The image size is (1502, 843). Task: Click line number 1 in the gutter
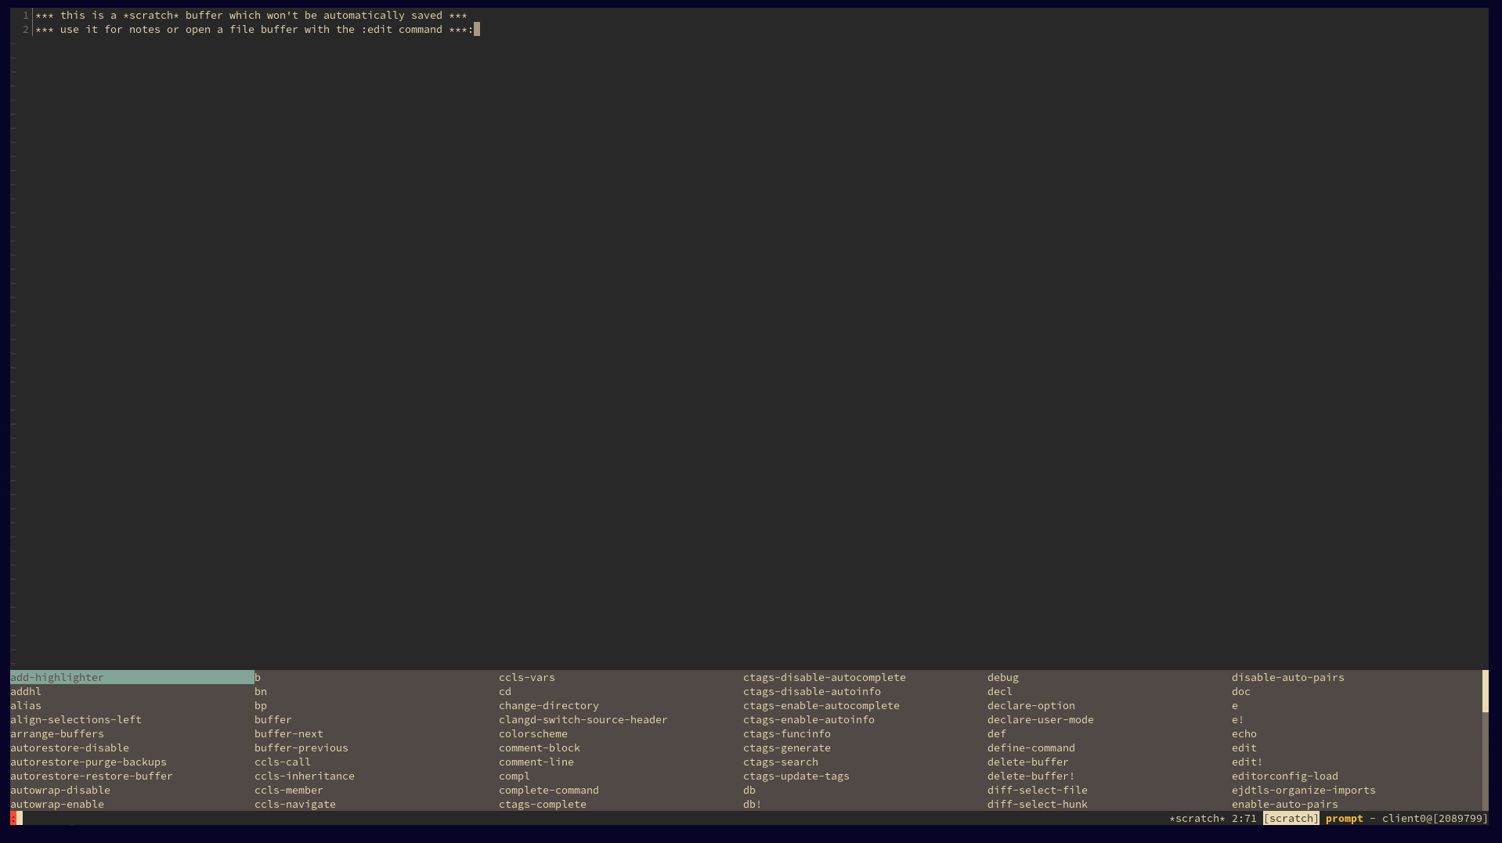tap(25, 15)
